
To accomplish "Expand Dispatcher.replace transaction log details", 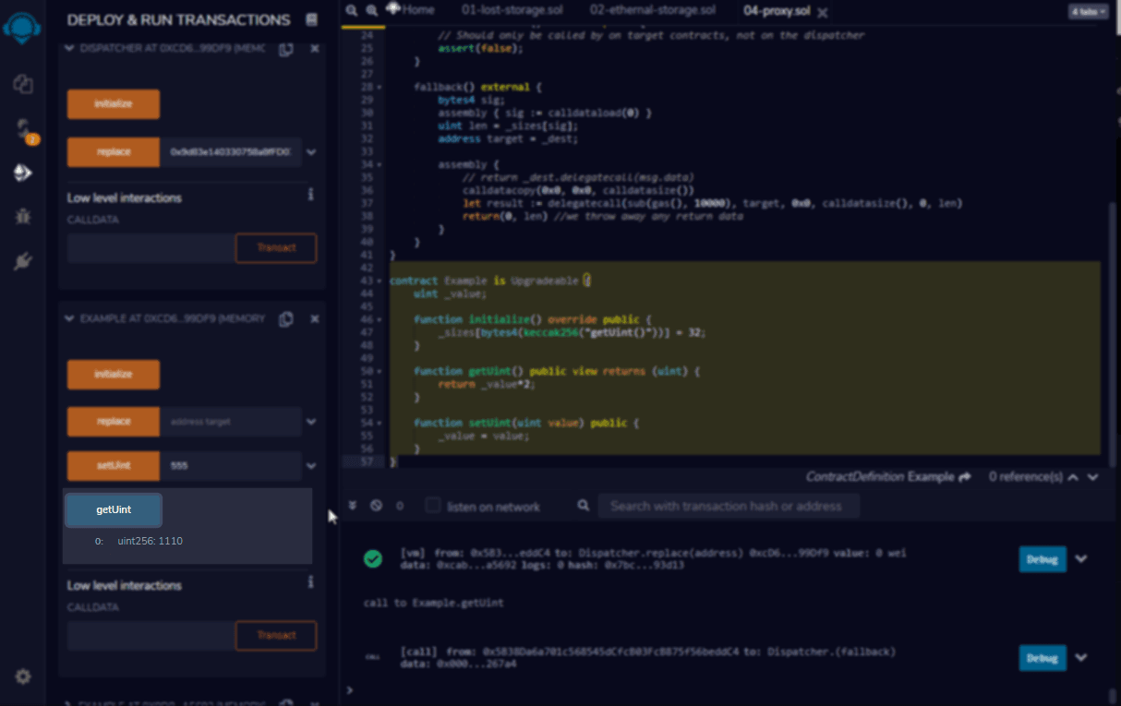I will pos(1081,559).
